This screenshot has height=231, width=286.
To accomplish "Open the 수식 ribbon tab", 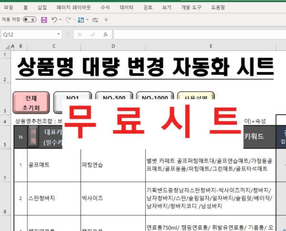I will coord(105,8).
